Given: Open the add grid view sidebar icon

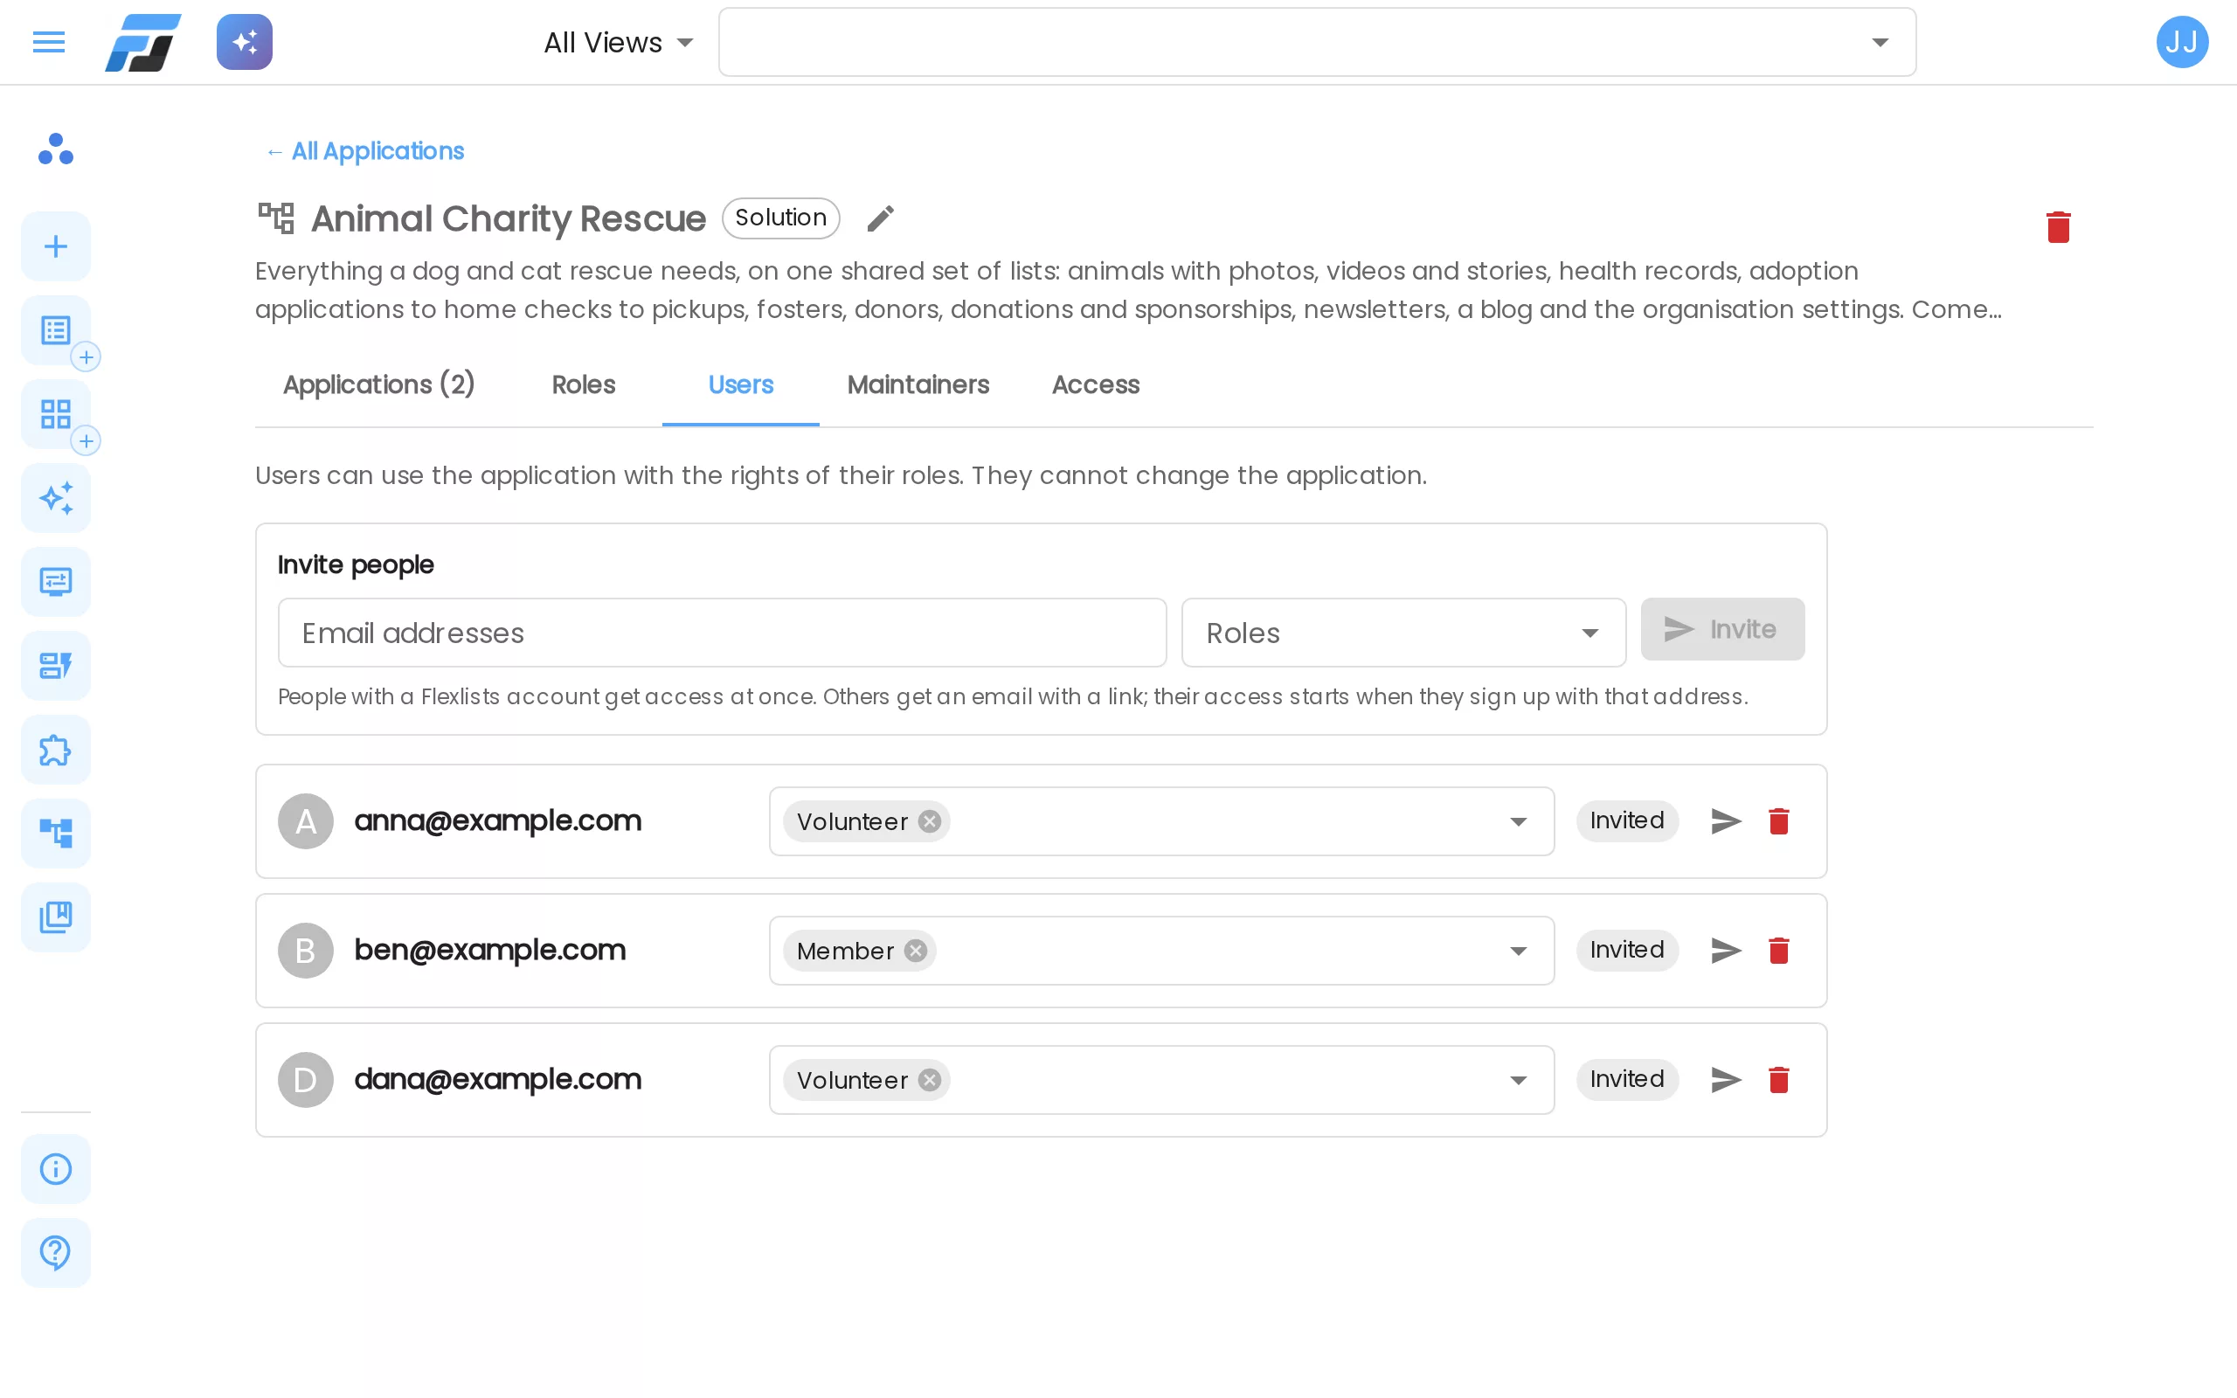Looking at the screenshot, I should tap(55, 414).
